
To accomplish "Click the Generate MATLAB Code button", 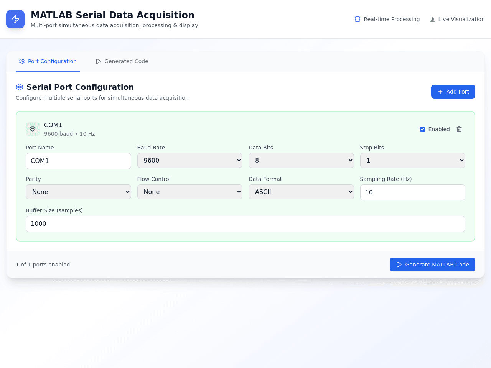I will pos(432,264).
